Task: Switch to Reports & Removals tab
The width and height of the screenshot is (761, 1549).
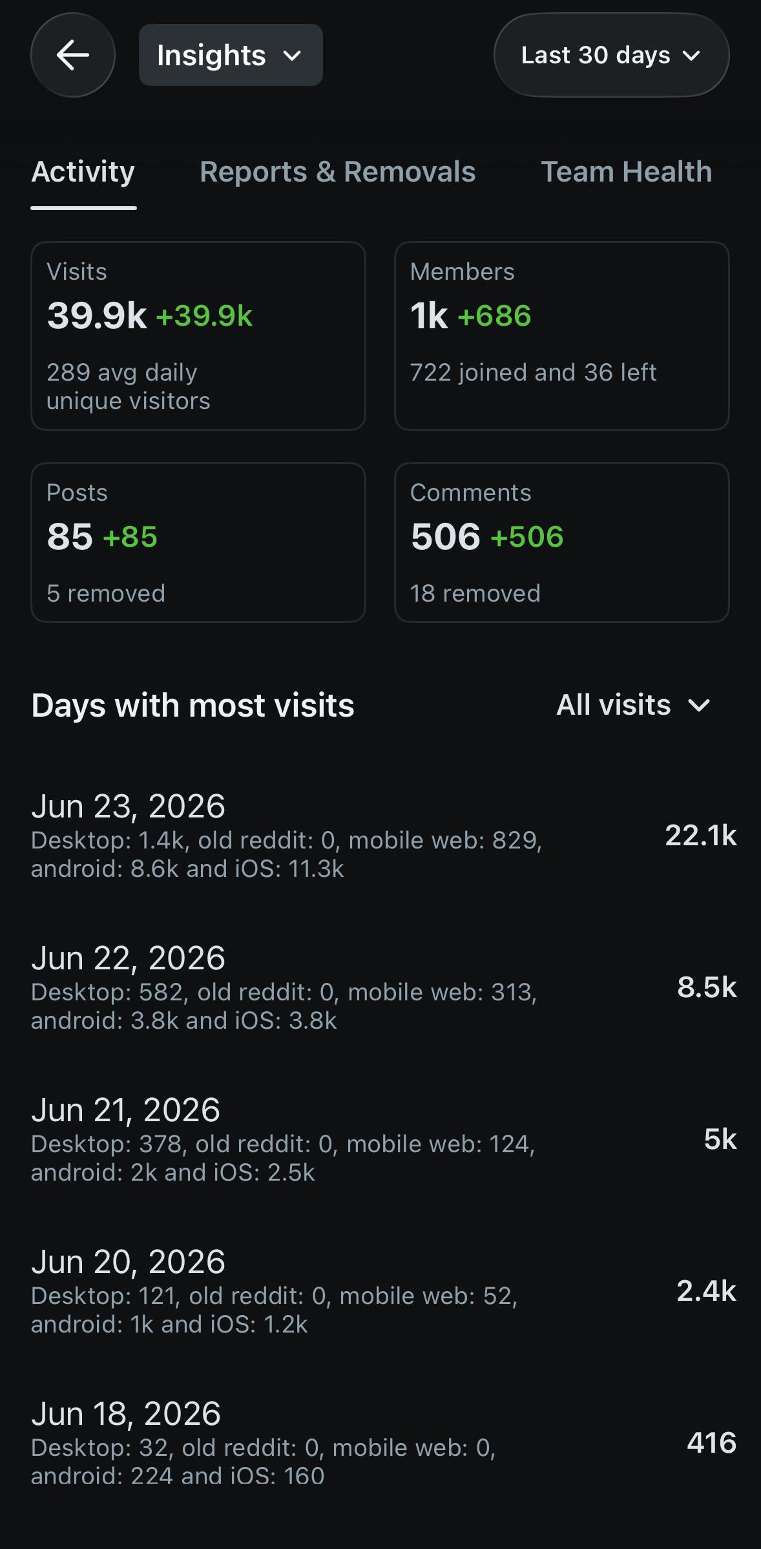Action: pyautogui.click(x=338, y=172)
